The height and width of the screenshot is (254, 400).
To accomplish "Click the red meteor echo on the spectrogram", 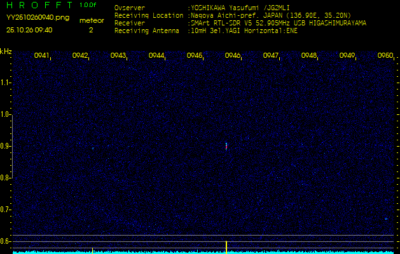I will [x=226, y=146].
